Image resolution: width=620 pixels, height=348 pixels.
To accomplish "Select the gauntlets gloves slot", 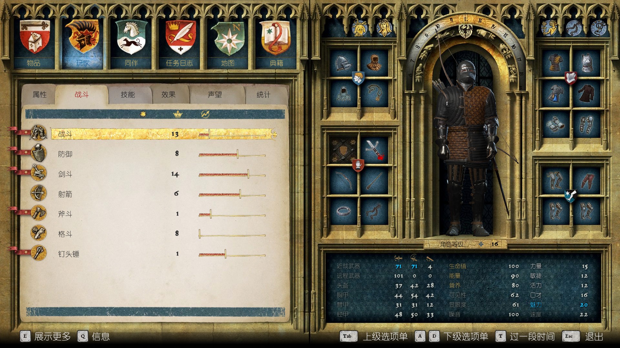I will [x=555, y=124].
